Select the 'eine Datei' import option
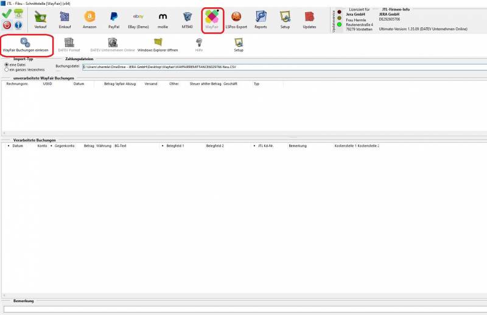Screen dimensions: 487x315 click(7, 64)
